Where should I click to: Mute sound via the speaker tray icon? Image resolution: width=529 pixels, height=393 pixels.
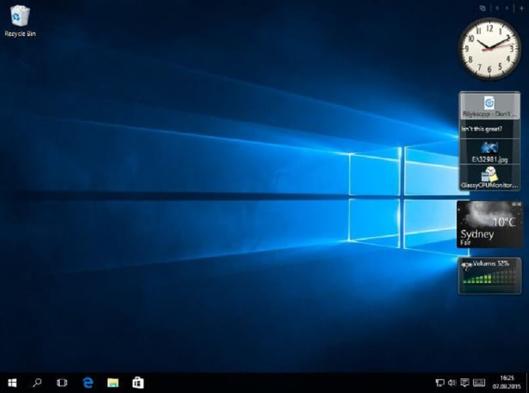[452, 382]
